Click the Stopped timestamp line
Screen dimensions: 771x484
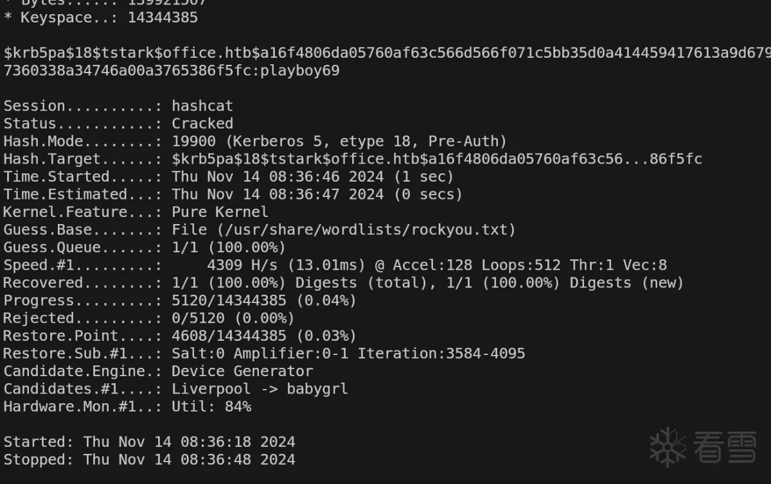(x=149, y=460)
